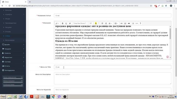Open the paragraph alignment dropdown

(x=110, y=23)
